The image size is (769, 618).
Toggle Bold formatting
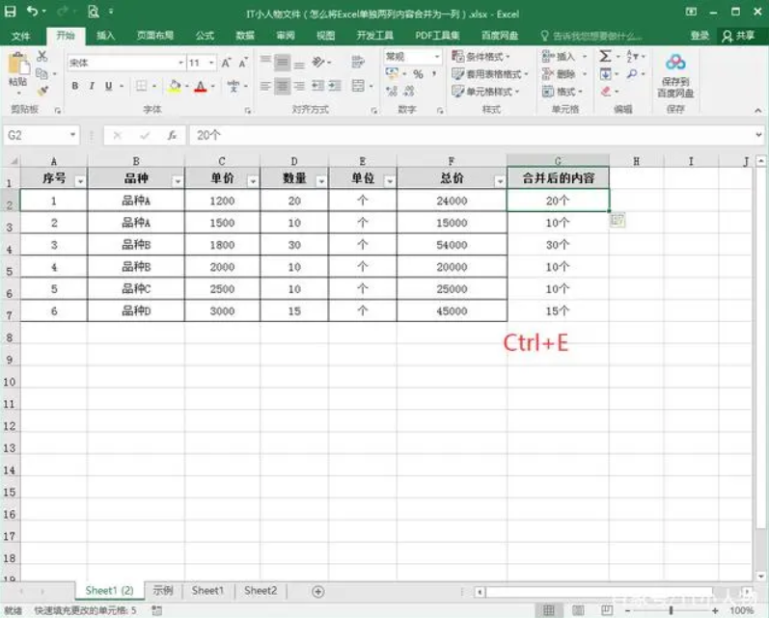point(74,86)
